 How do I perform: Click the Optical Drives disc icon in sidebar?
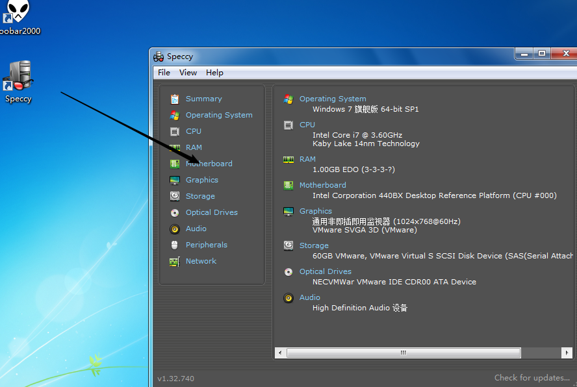point(175,212)
